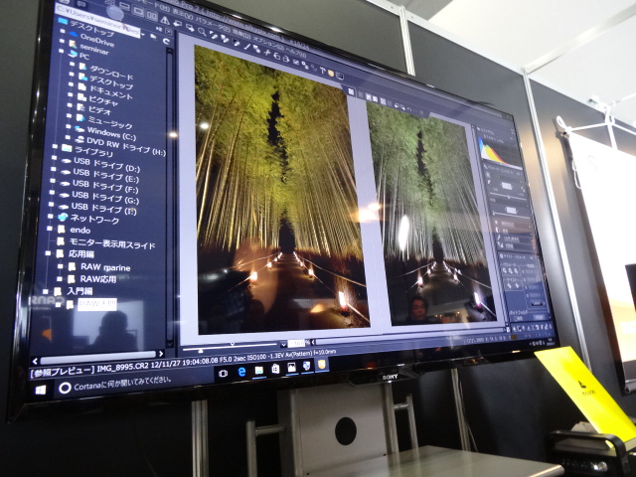This screenshot has height=477, width=636.
Task: Select the ネットワーク tree item
Action: pyautogui.click(x=94, y=218)
